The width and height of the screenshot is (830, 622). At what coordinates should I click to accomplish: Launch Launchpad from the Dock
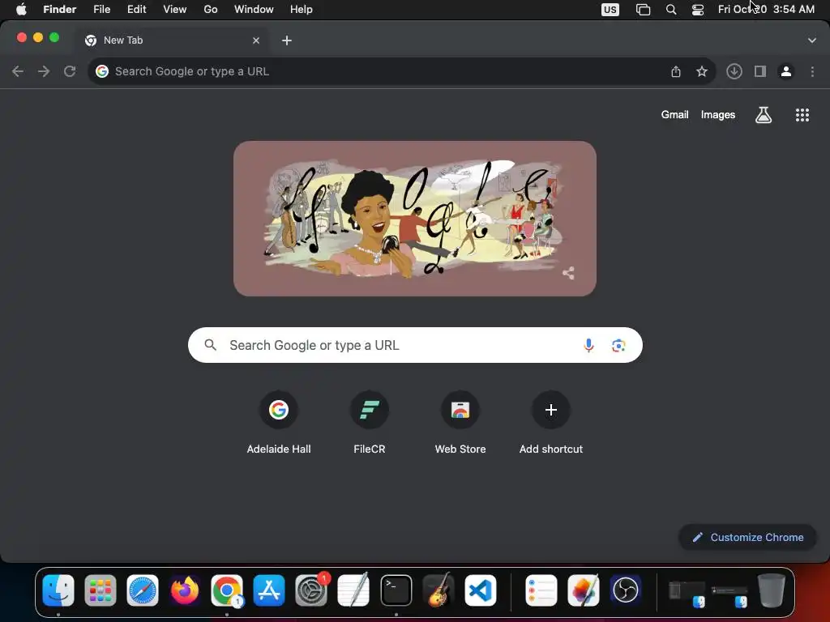pyautogui.click(x=101, y=590)
